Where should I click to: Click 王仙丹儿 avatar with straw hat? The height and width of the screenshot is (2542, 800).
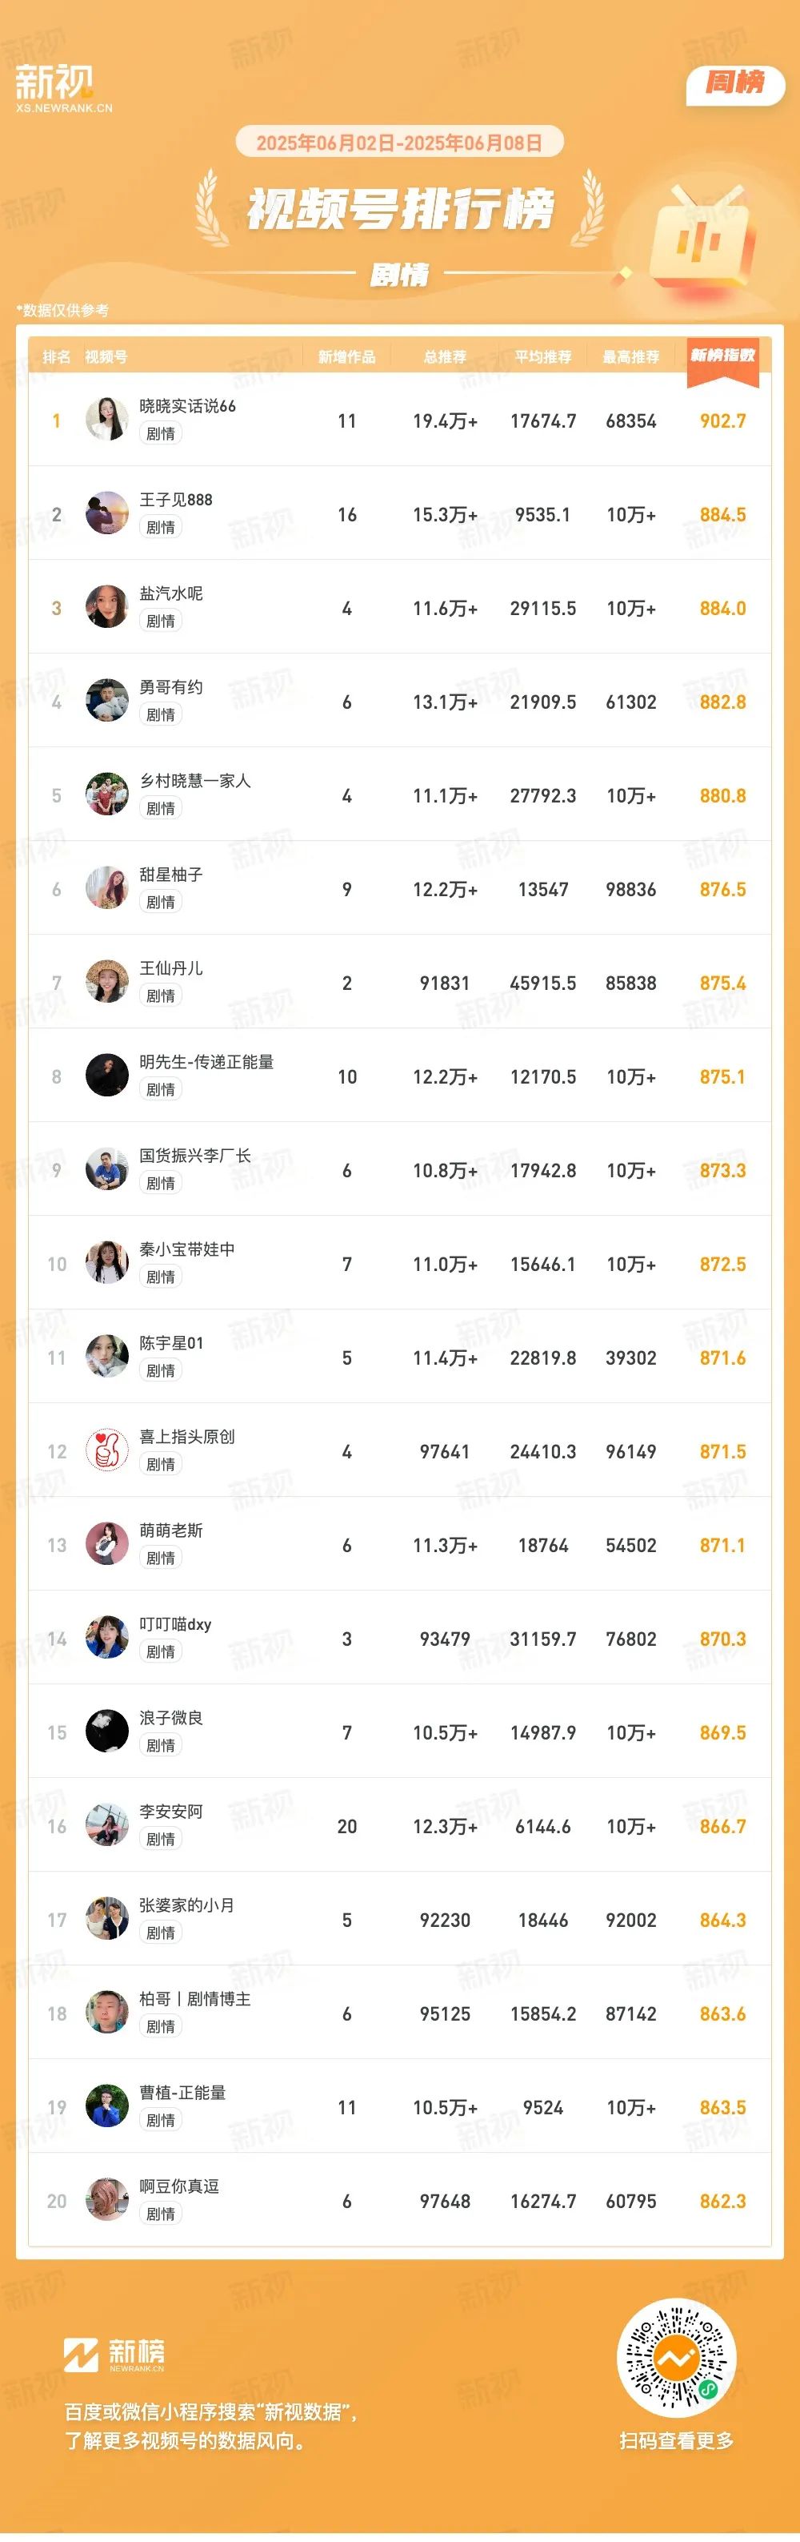[x=106, y=982]
